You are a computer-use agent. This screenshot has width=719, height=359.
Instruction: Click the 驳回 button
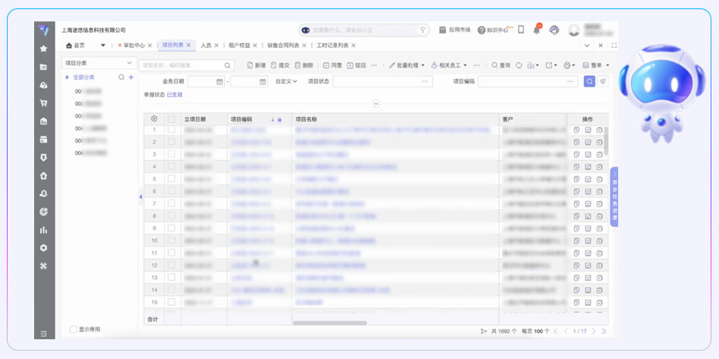[356, 65]
